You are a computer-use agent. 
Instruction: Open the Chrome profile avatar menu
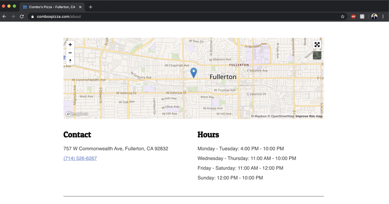coord(374,17)
